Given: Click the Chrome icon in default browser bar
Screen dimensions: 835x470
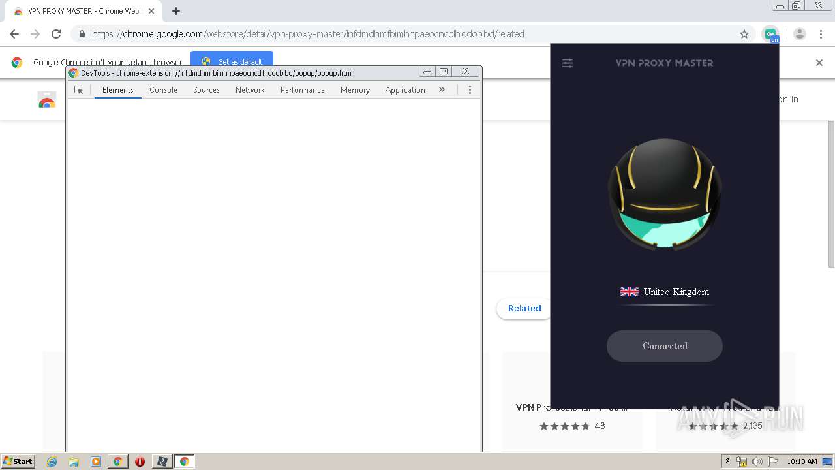Looking at the screenshot, I should (17, 63).
